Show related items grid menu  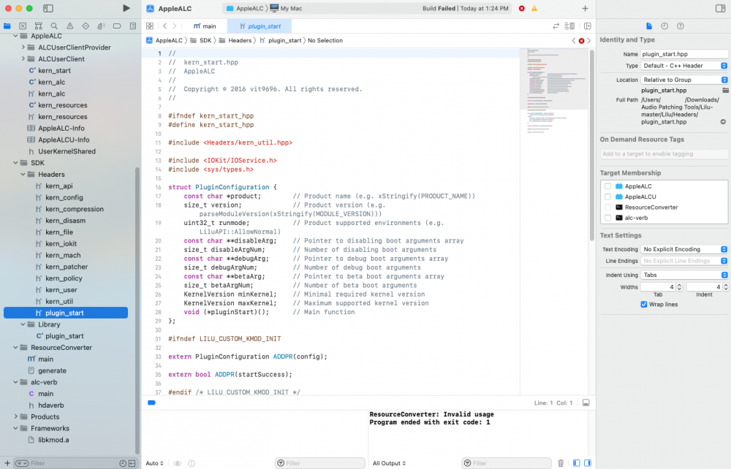[150, 26]
